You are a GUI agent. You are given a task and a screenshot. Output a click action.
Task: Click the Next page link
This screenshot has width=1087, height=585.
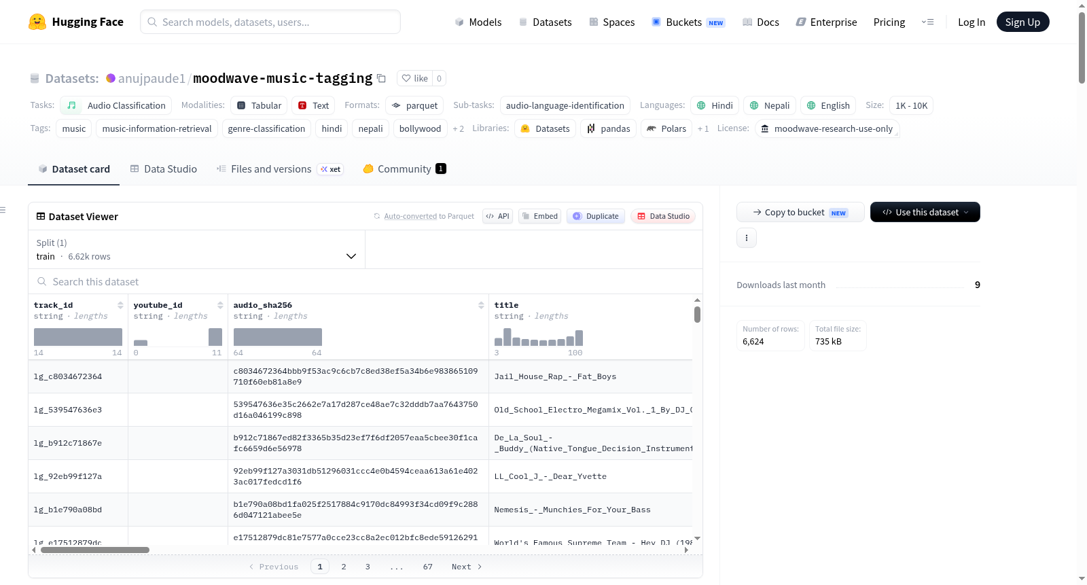click(467, 567)
